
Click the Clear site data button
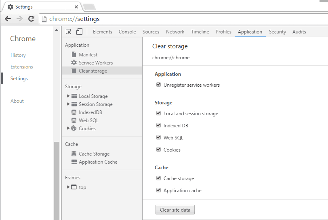pyautogui.click(x=175, y=210)
